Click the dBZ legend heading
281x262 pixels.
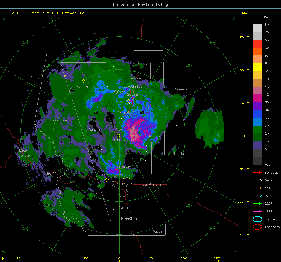265,17
